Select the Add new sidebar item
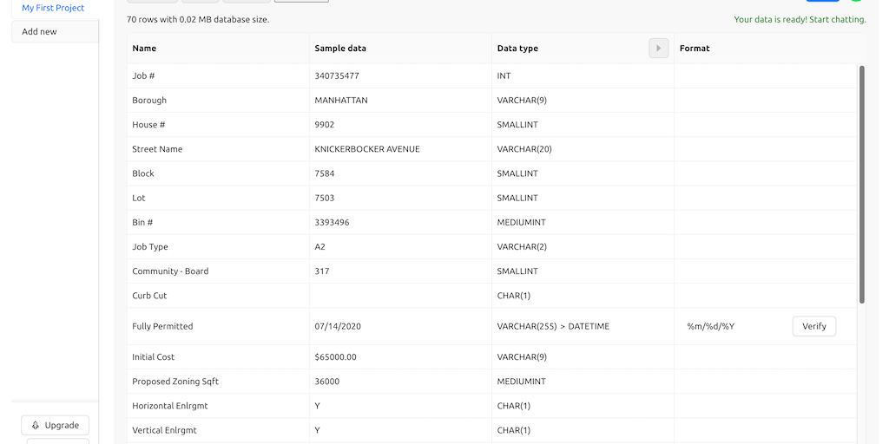This screenshot has height=444, width=889. [x=40, y=31]
